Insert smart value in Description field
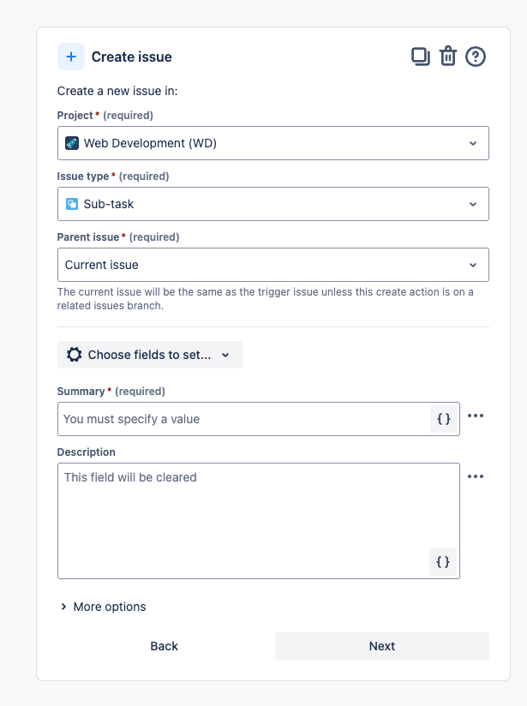 (x=444, y=562)
